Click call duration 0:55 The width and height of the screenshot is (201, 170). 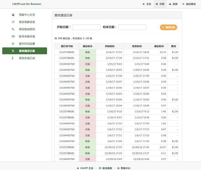point(164,94)
